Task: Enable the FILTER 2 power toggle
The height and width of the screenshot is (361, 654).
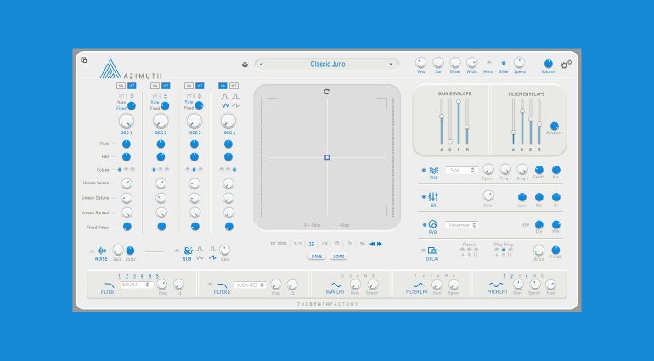Action: [x=210, y=285]
